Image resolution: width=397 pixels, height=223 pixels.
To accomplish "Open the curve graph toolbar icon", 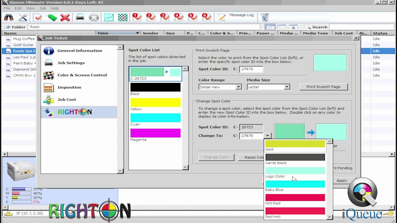I will point(109,17).
